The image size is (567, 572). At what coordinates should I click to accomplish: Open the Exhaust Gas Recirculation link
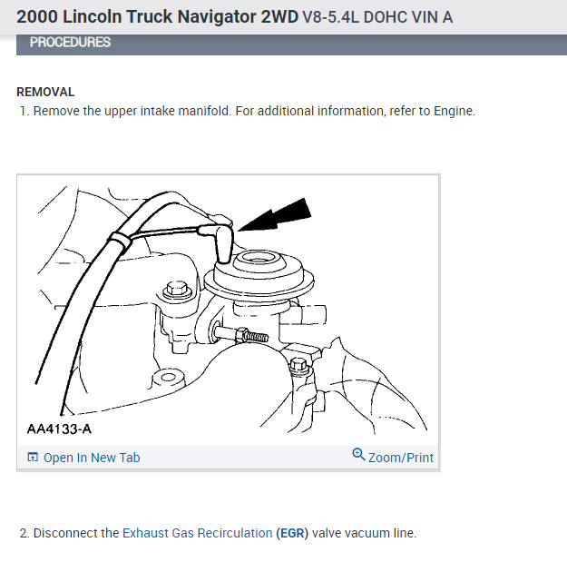(198, 533)
